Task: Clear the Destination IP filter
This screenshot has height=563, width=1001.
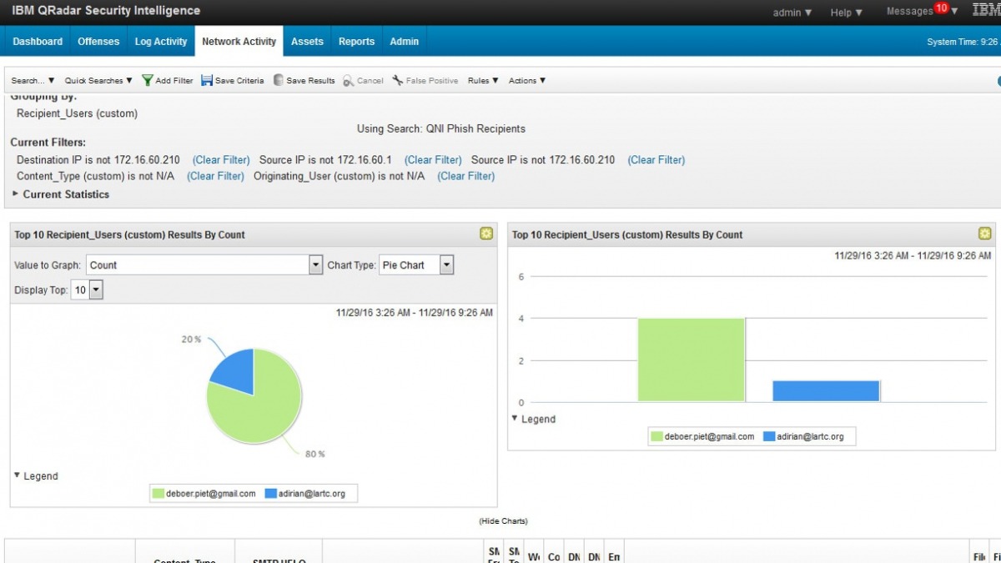Action: (221, 160)
